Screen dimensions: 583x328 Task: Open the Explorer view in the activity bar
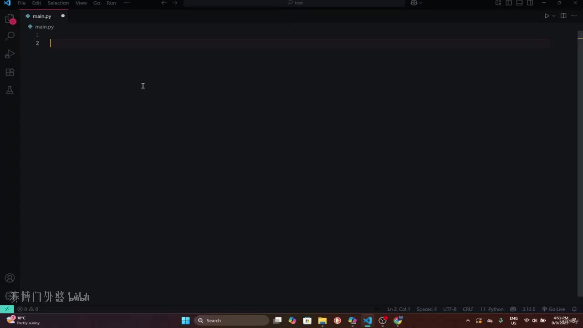10,19
